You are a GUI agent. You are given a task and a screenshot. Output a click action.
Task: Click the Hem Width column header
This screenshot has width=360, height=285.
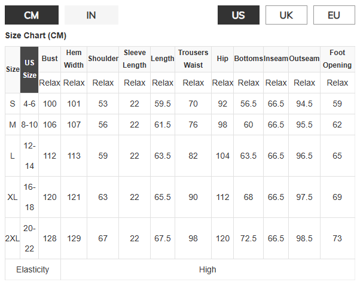click(74, 59)
